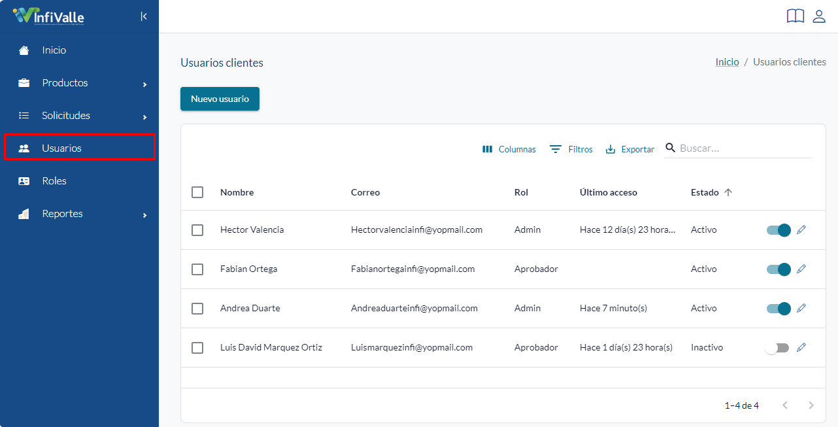Click the Nuevo usuario button
The width and height of the screenshot is (838, 427).
220,99
